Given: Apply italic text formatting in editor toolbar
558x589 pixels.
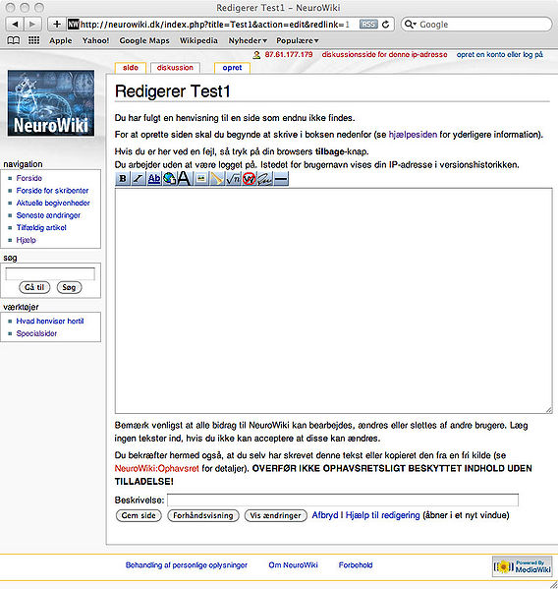Looking at the screenshot, I should pyautogui.click(x=139, y=179).
